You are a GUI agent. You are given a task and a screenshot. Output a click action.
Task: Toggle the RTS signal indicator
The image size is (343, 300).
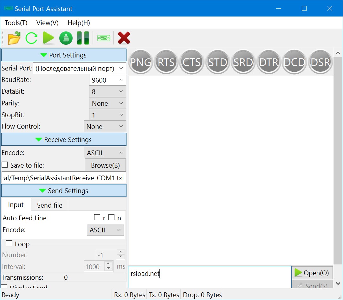coord(166,62)
